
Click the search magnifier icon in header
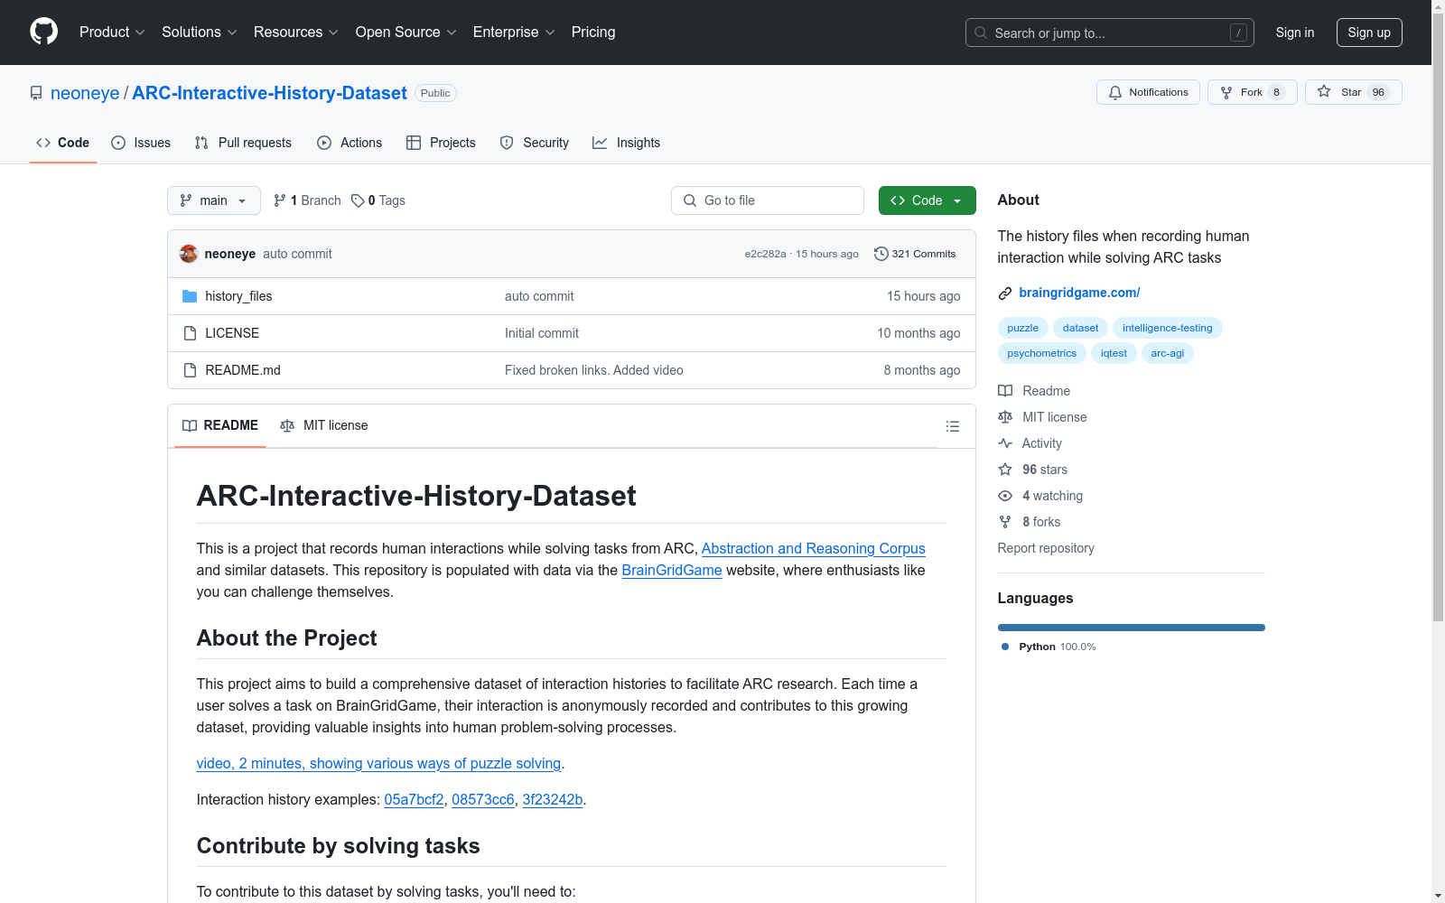click(x=981, y=33)
